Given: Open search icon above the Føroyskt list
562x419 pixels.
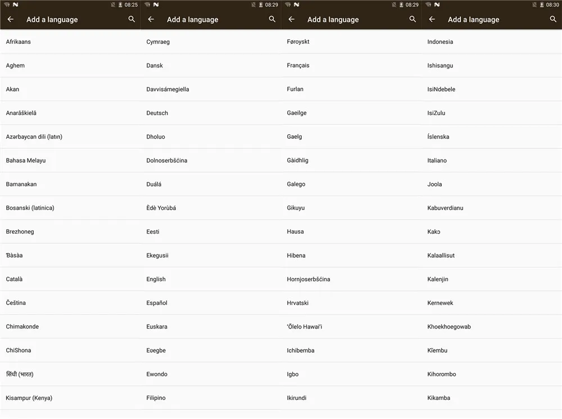Looking at the screenshot, I should (x=413, y=19).
